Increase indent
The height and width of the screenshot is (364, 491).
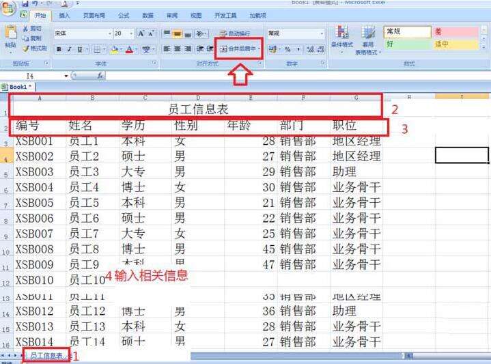(x=210, y=49)
